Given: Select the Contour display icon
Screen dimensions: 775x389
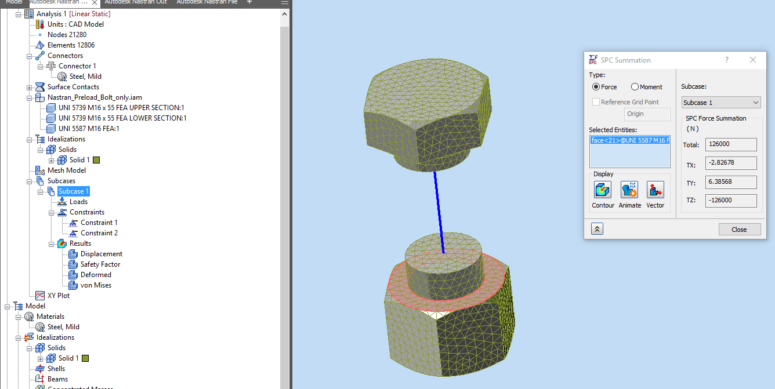Looking at the screenshot, I should (602, 190).
